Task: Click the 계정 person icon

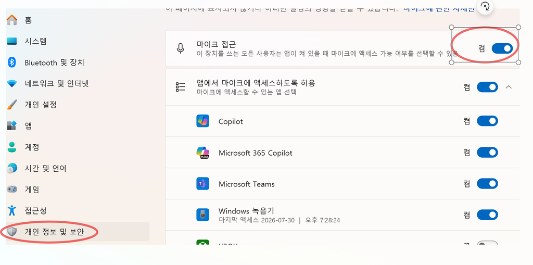Action: pyautogui.click(x=12, y=147)
